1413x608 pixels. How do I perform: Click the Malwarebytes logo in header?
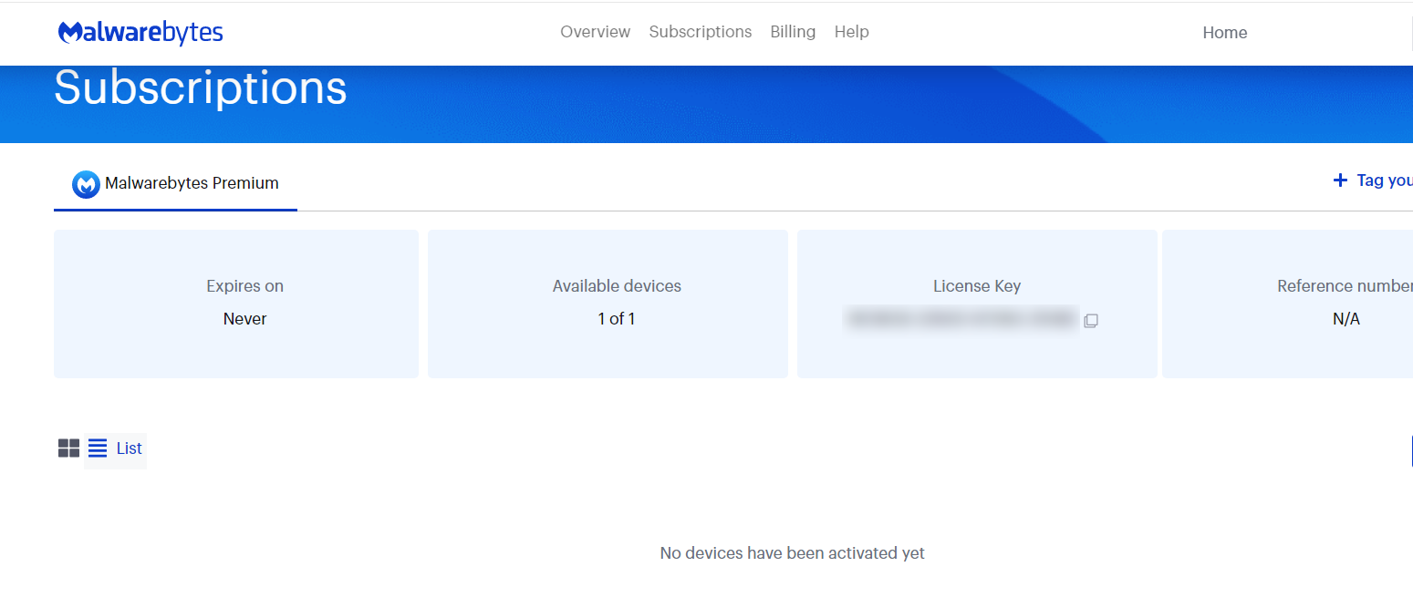tap(140, 33)
